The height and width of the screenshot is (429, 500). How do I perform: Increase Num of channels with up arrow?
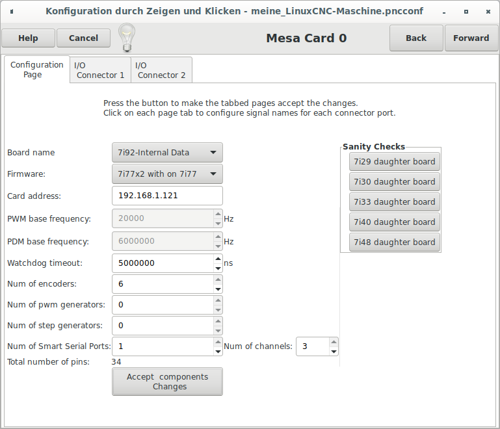click(334, 342)
